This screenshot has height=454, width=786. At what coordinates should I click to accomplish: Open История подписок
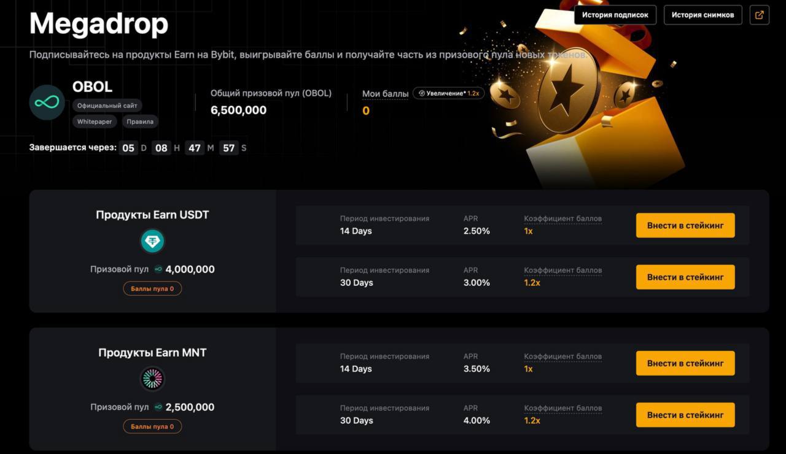click(x=615, y=15)
